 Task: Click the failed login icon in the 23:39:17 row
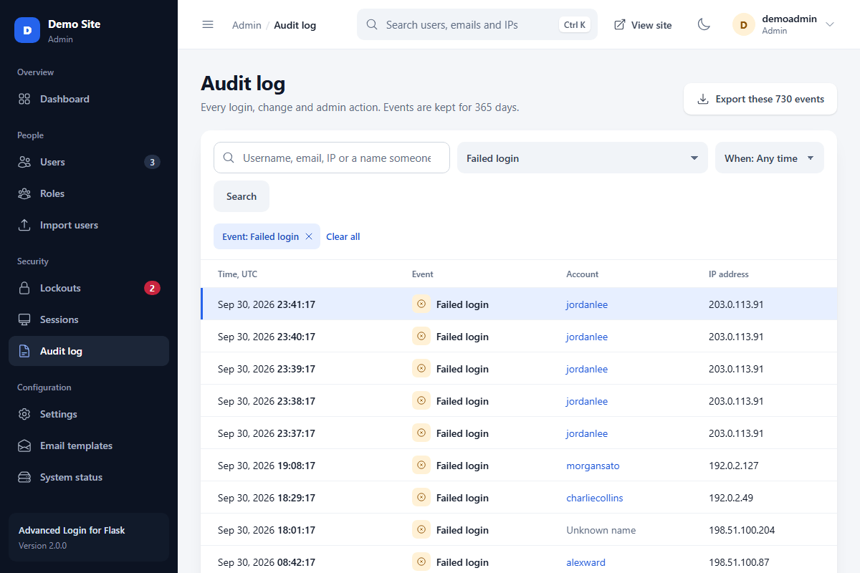tap(421, 368)
